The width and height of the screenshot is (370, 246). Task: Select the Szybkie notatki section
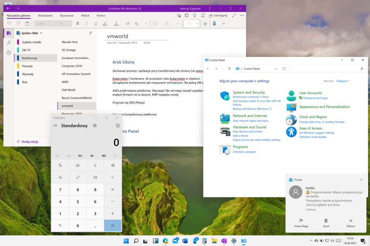pyautogui.click(x=36, y=42)
